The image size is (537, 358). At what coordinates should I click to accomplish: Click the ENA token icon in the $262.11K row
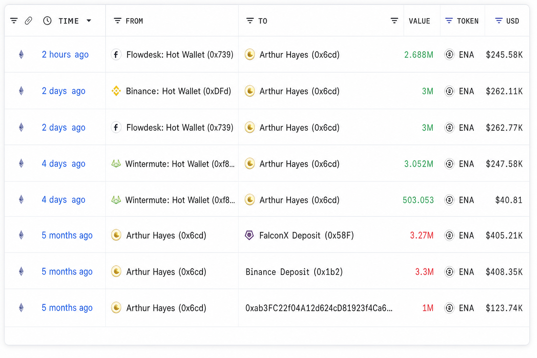pos(449,91)
